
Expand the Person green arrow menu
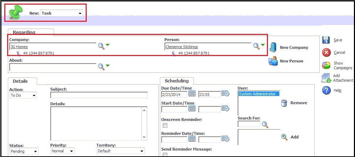[x=263, y=45]
